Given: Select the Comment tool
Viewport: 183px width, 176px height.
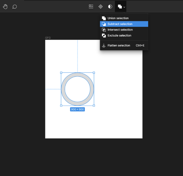Looking at the screenshot, I should click(15, 6).
